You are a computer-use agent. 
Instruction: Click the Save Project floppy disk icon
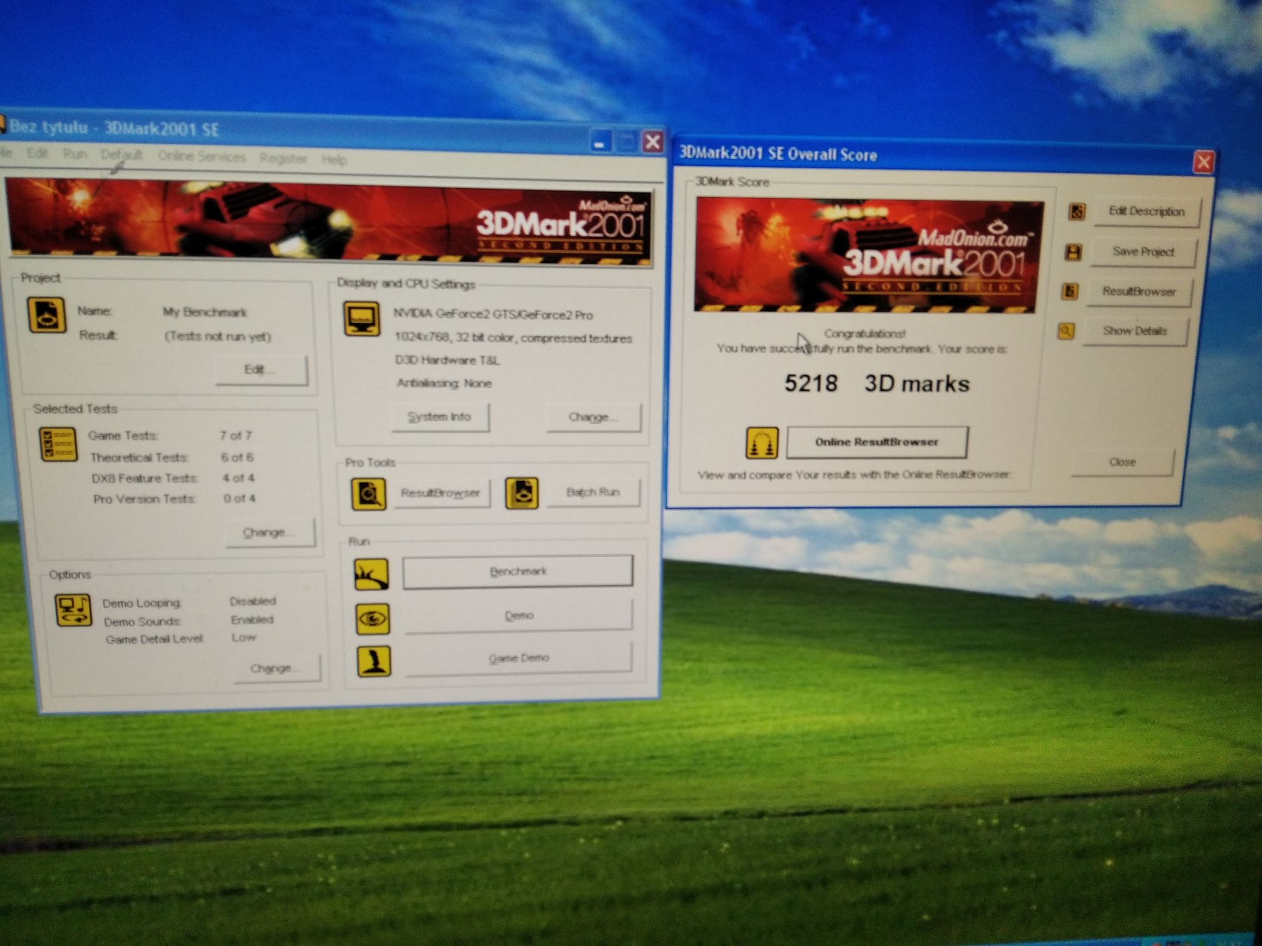click(1074, 252)
